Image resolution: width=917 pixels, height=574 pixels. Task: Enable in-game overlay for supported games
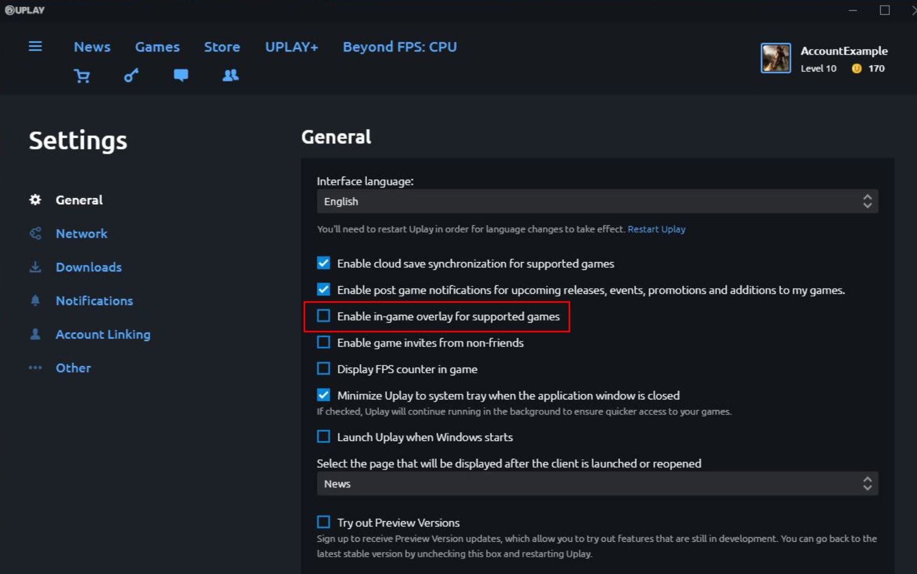(323, 316)
